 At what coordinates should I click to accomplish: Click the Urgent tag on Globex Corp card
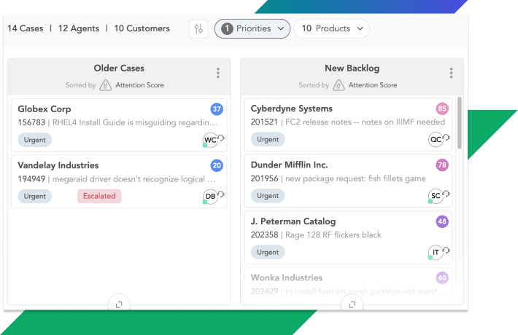pos(35,140)
